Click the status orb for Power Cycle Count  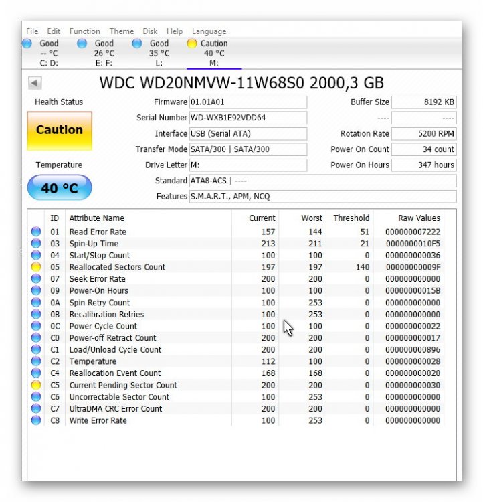pyautogui.click(x=36, y=326)
